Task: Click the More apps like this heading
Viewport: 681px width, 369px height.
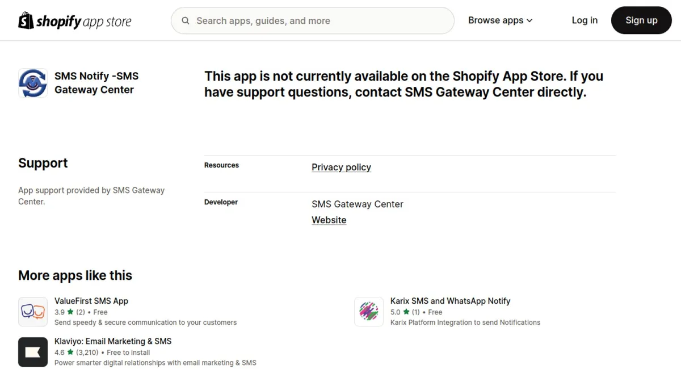Action: (x=75, y=275)
